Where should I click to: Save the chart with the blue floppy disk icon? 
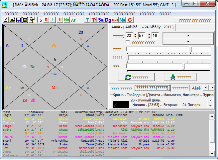tap(19, 20)
